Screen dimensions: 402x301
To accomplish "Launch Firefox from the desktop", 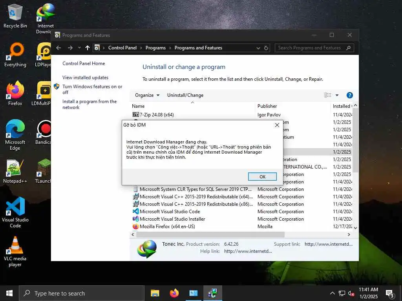I will [x=15, y=93].
